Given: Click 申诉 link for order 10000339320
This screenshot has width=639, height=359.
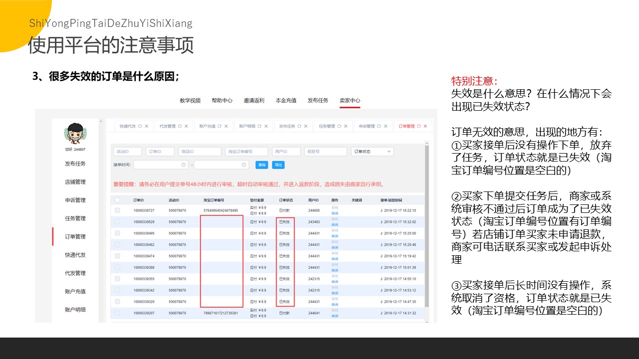Looking at the screenshot, I should click(335, 305).
